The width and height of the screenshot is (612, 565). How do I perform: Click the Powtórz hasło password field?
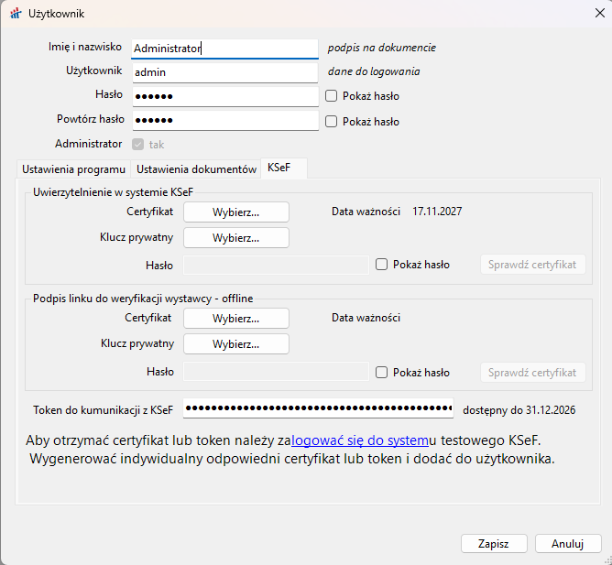pyautogui.click(x=225, y=120)
